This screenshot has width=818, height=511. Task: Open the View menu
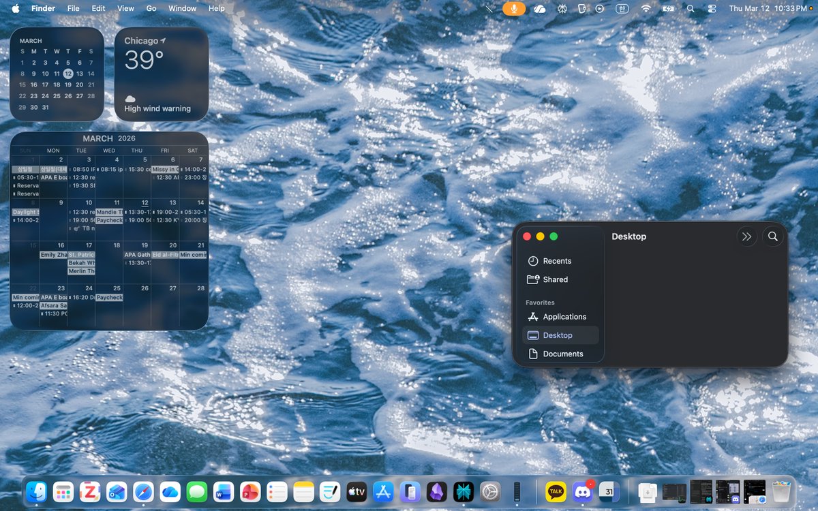tap(125, 8)
